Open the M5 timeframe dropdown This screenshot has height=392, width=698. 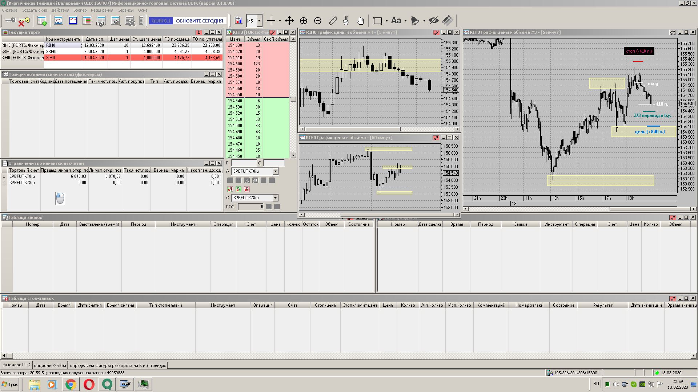point(259,21)
